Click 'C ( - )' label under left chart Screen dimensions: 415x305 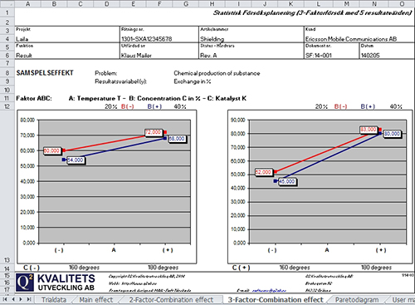tap(32, 268)
